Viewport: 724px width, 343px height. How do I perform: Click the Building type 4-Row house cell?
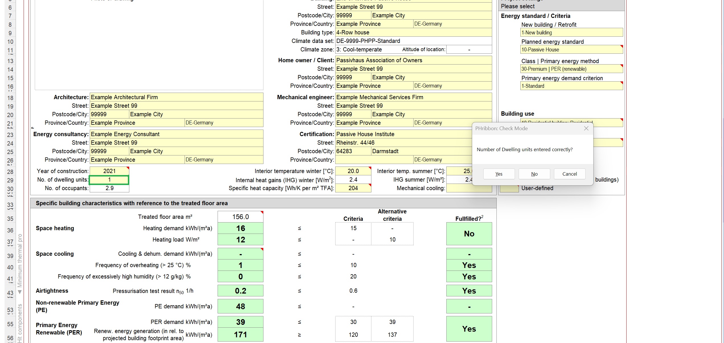[413, 32]
